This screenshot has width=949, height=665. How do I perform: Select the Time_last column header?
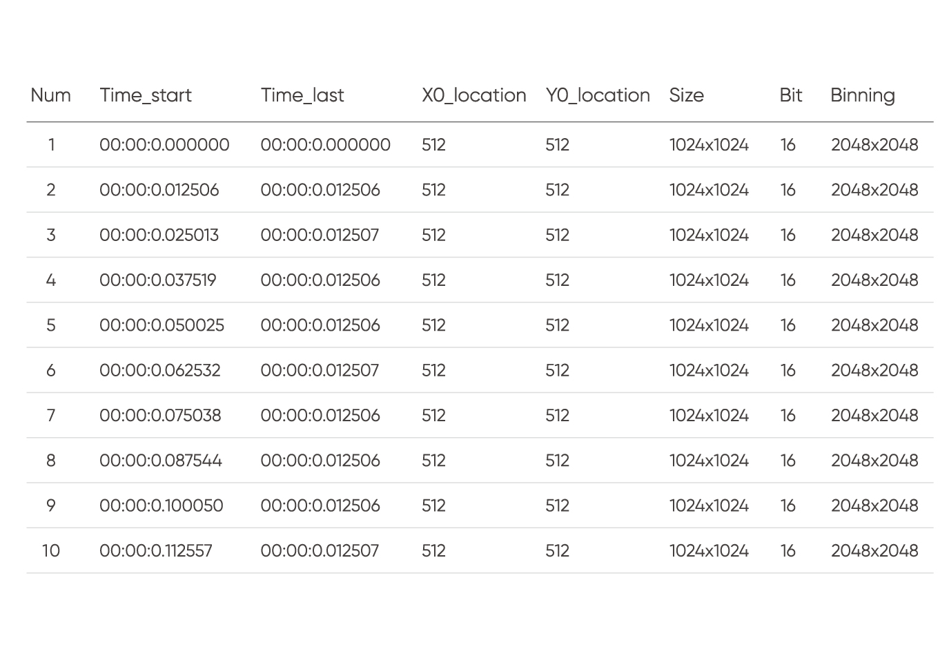click(x=302, y=95)
